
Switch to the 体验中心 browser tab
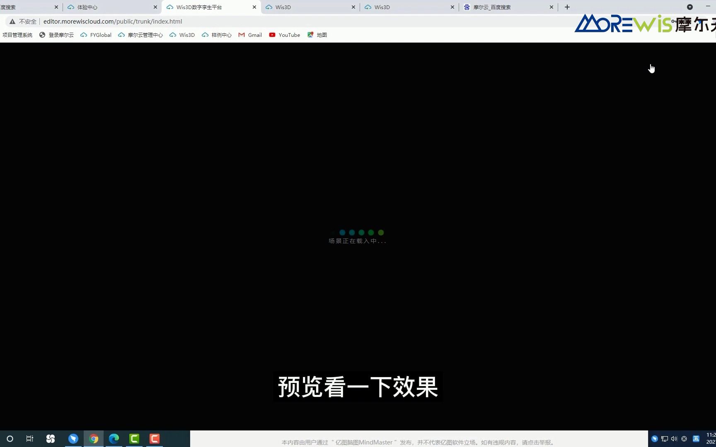point(112,7)
